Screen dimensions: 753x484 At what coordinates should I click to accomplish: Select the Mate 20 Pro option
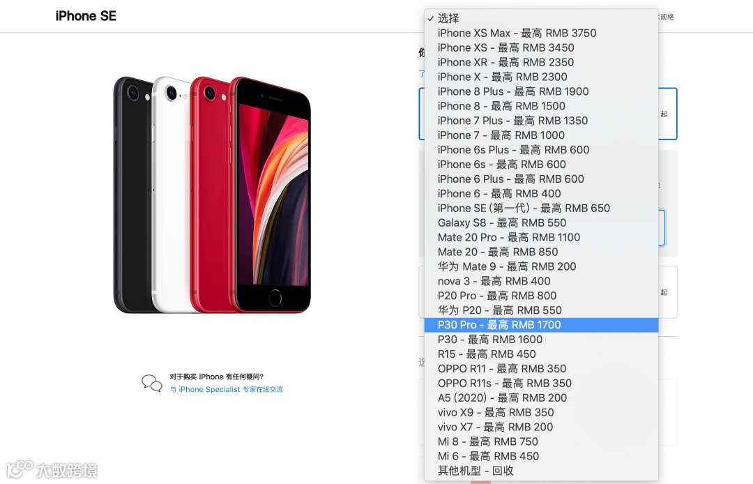point(541,238)
